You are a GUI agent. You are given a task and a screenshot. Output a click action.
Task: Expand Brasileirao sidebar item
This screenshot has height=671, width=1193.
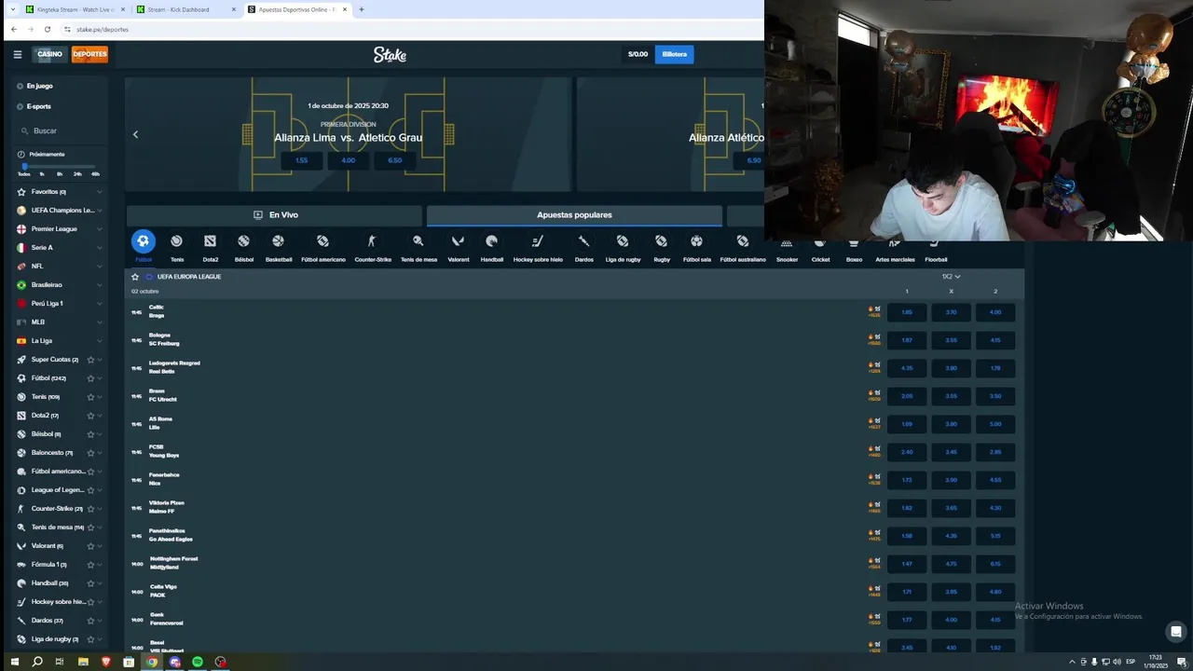[x=100, y=285]
